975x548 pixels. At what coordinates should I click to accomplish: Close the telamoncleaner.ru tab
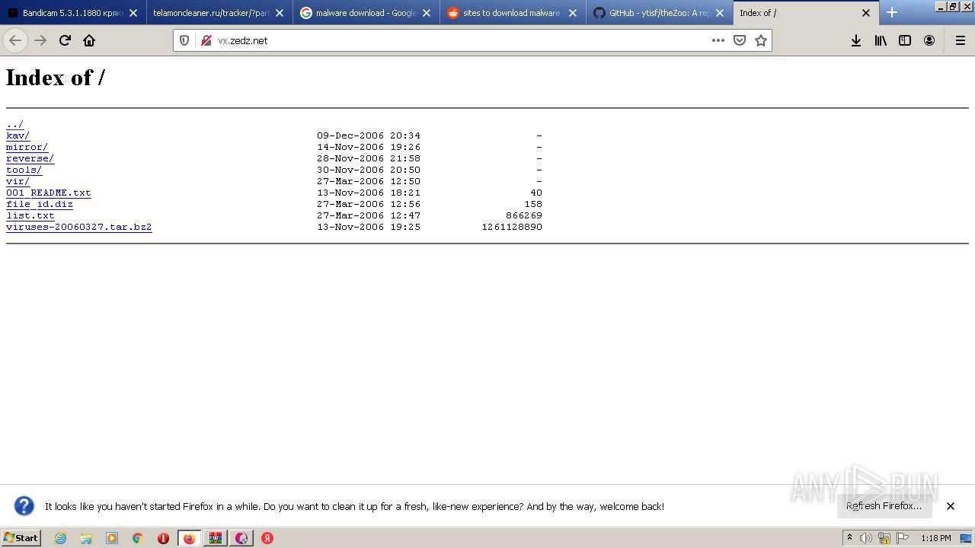[x=280, y=13]
